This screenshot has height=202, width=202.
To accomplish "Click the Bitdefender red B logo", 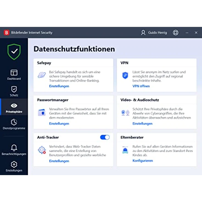I will click(7, 33).
